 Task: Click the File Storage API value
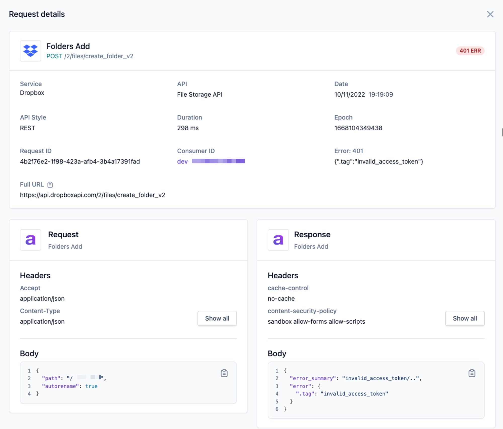click(x=200, y=95)
